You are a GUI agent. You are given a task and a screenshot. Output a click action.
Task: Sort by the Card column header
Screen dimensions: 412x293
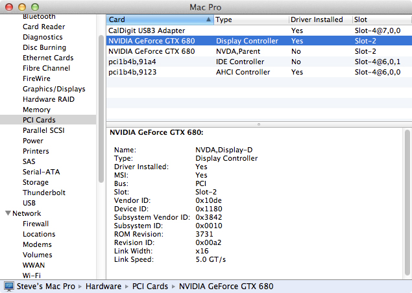[x=160, y=19]
